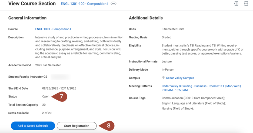Click the Export to Excel icon
The image size is (253, 133).
tap(236, 4)
